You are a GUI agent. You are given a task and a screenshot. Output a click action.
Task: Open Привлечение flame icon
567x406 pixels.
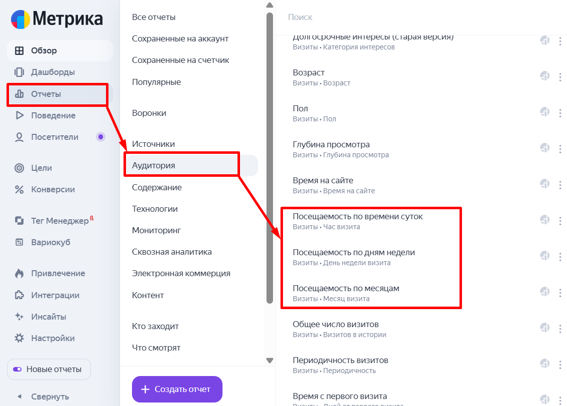pos(19,273)
